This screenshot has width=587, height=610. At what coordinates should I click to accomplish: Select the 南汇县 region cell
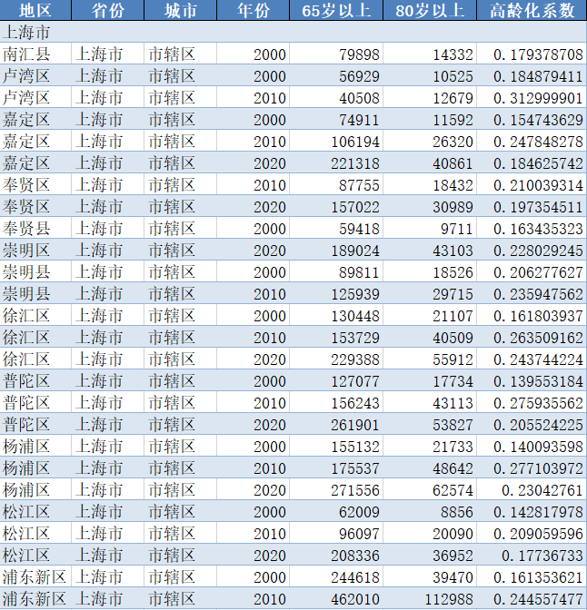coord(35,54)
